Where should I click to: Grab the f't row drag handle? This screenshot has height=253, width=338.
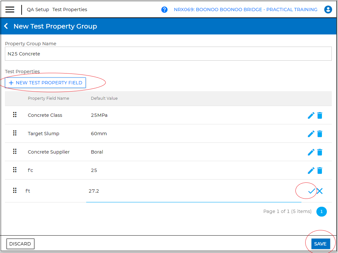(15, 190)
